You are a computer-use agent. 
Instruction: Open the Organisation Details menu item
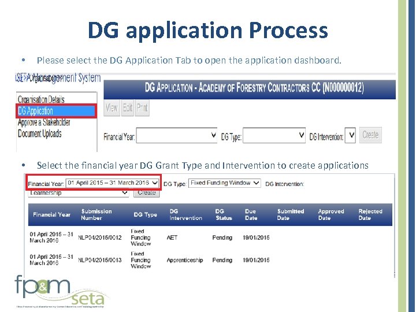pyautogui.click(x=41, y=99)
